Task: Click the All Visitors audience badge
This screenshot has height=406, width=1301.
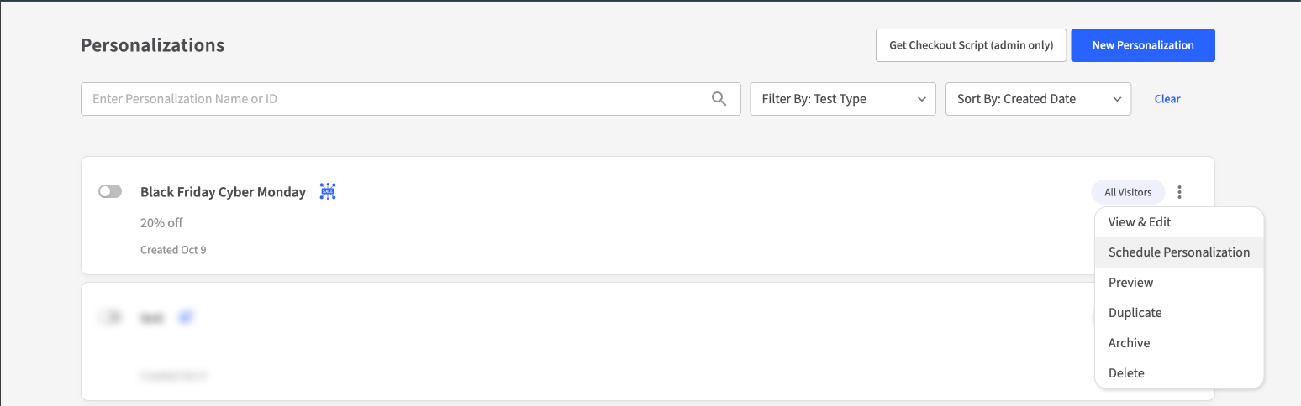Action: [x=1128, y=192]
